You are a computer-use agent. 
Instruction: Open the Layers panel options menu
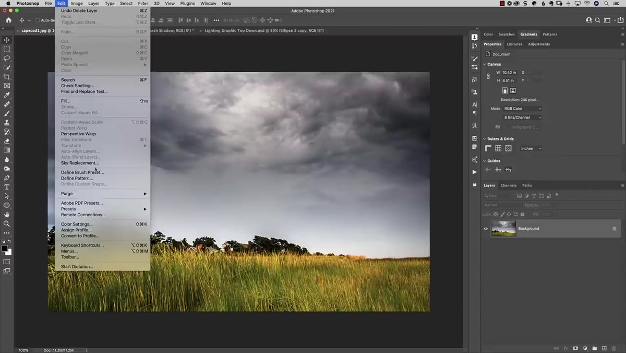click(622, 185)
